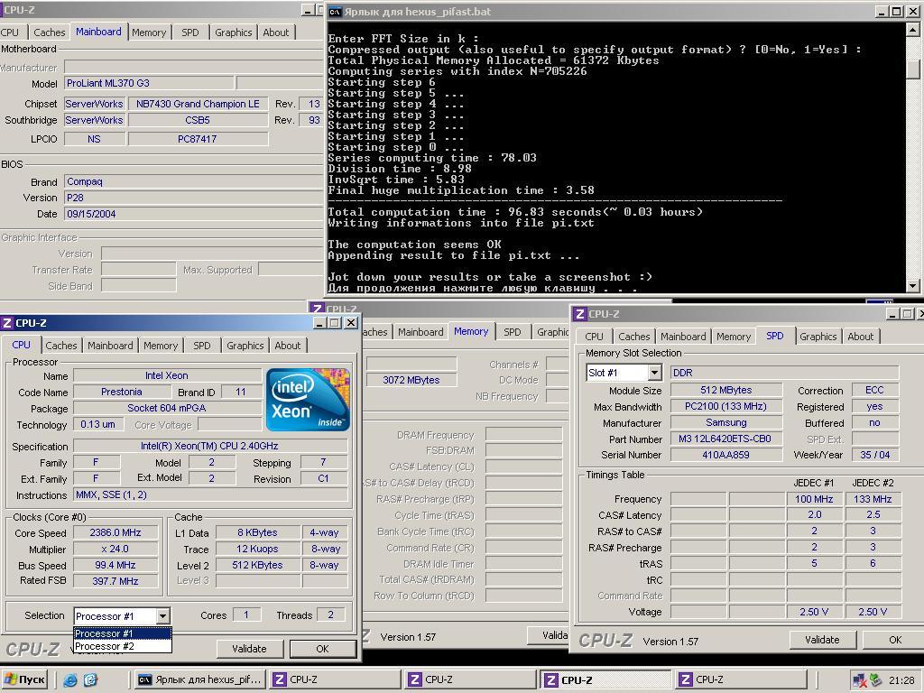Switch to hexus_pifast taskbar button
This screenshot has height=693, width=924.
point(199,680)
